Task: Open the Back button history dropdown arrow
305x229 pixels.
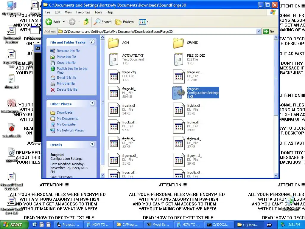Action: point(64,22)
